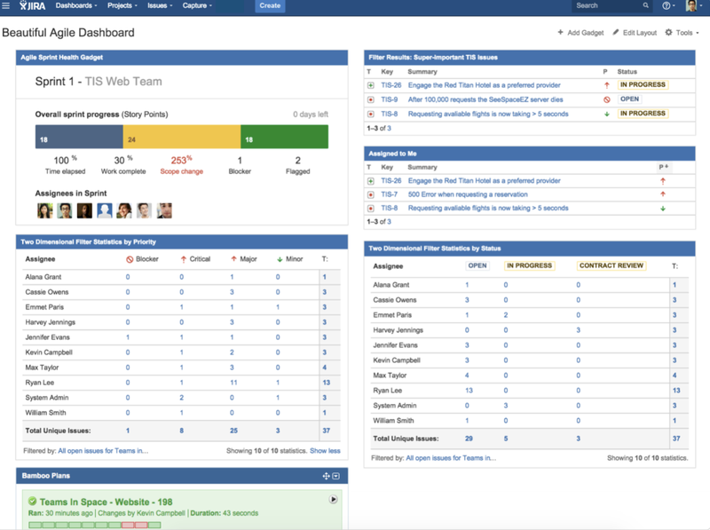Screen dimensions: 710x530
Task: Open the Issues menu
Action: [160, 5]
